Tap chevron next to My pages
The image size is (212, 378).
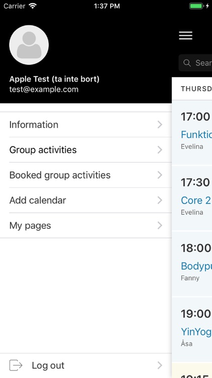(160, 226)
